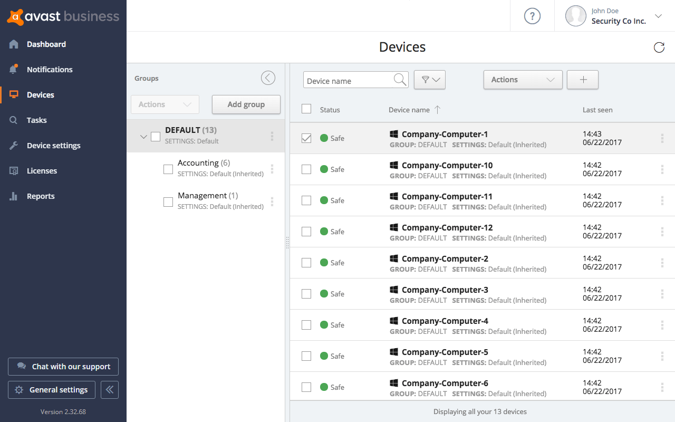Collapse the DEFAULT group tree

(143, 136)
